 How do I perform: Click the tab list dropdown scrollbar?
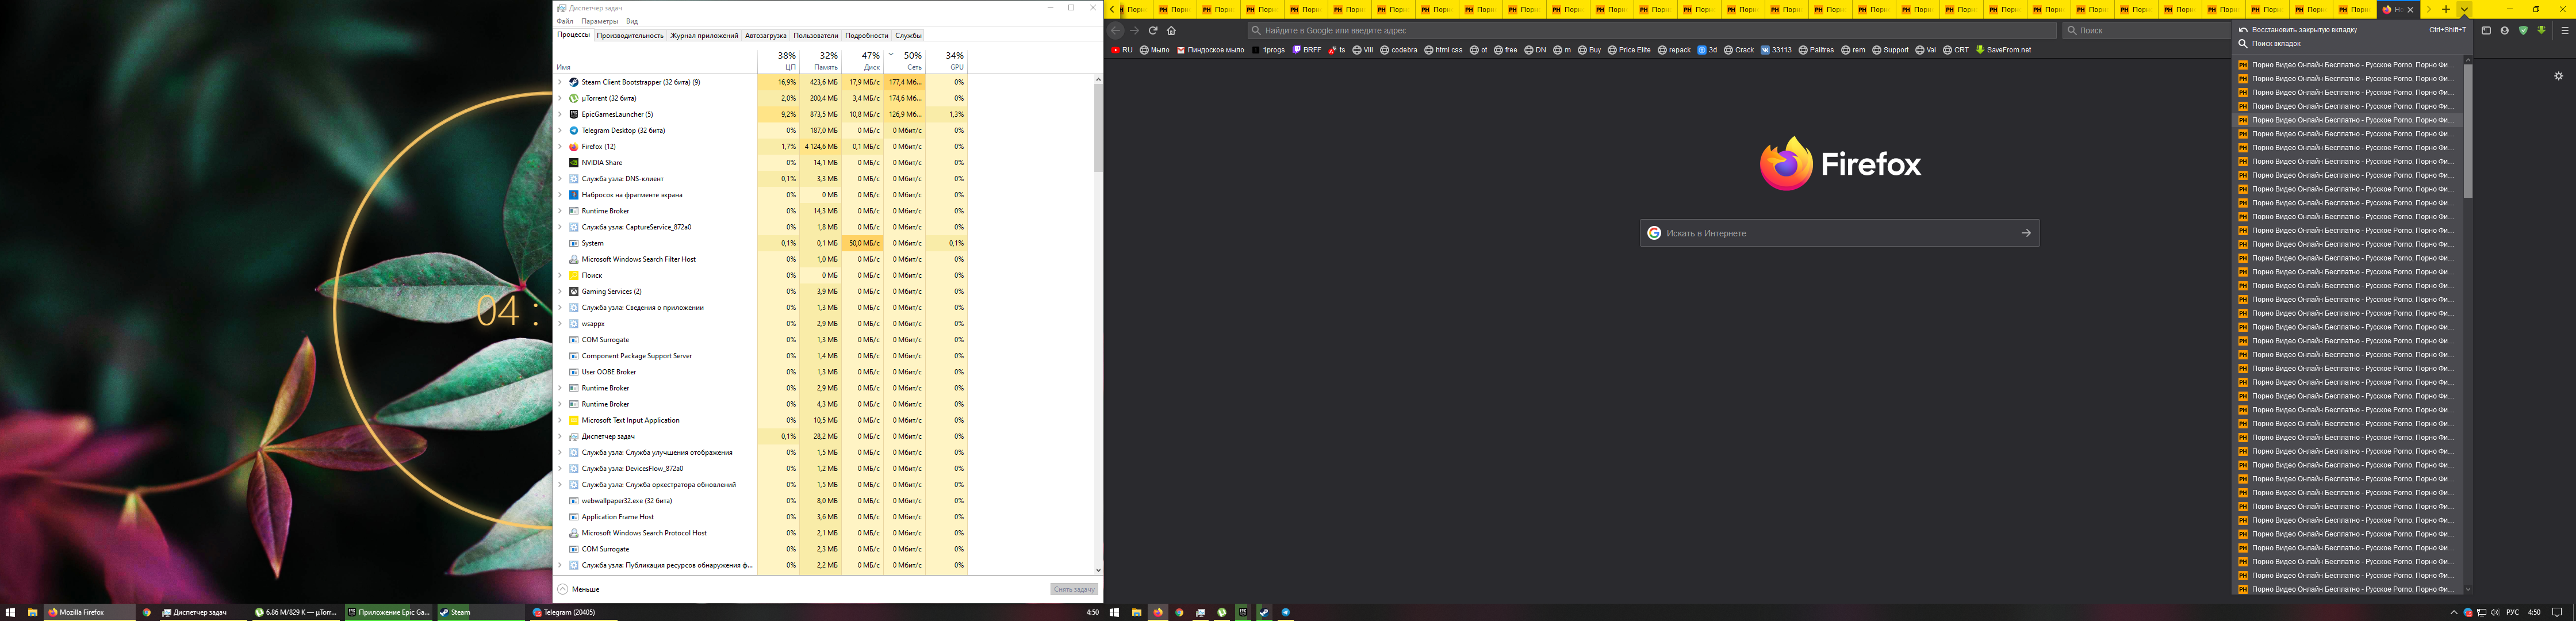(x=2467, y=130)
